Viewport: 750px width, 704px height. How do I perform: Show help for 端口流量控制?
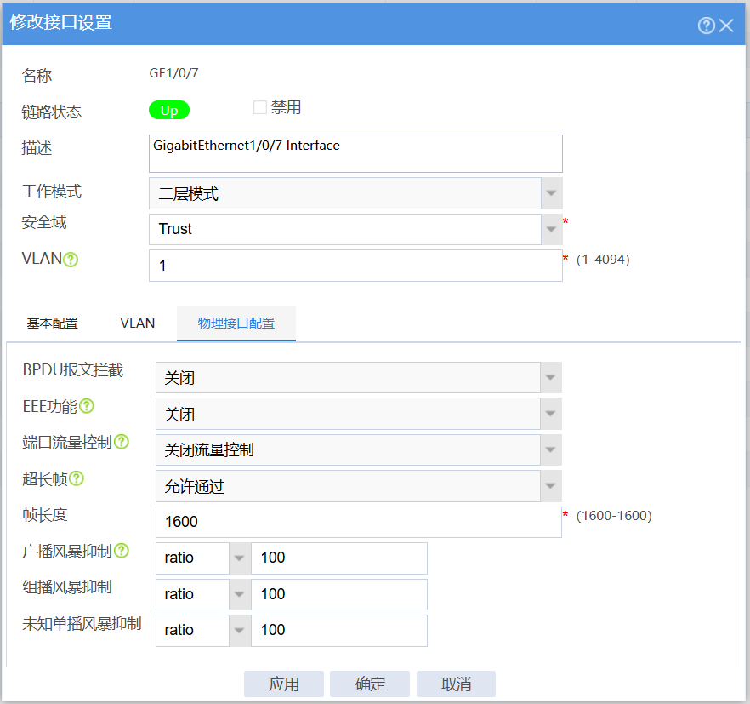[x=122, y=442]
